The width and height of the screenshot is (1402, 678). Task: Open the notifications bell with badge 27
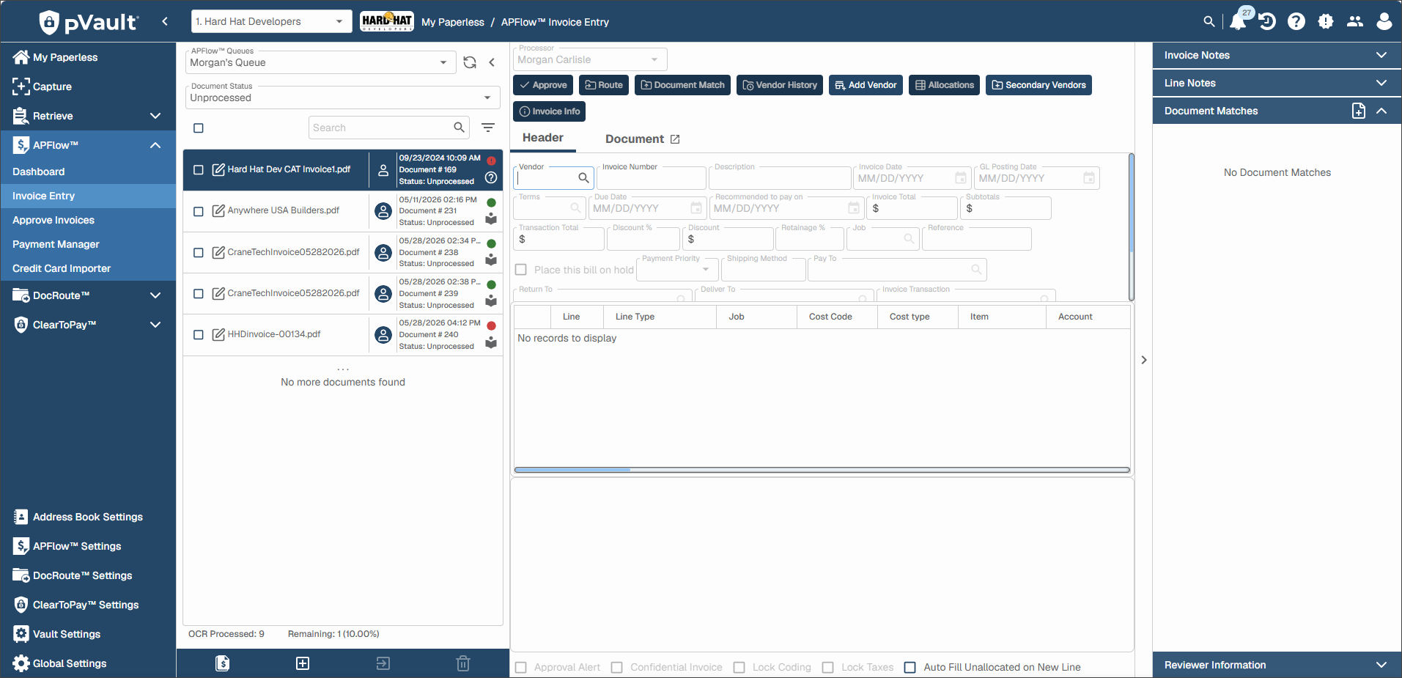click(x=1239, y=21)
